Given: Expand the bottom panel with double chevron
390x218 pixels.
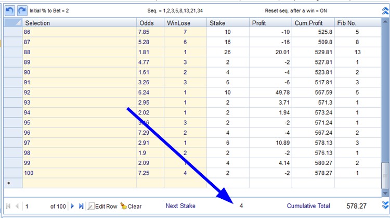Looking at the screenshot, I should pos(384,206).
